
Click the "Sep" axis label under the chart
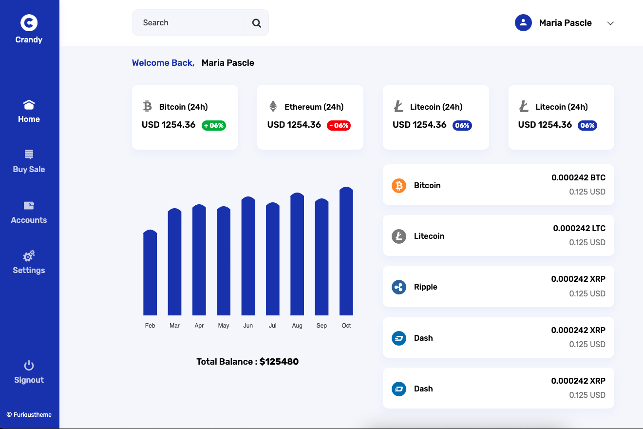[x=321, y=326]
